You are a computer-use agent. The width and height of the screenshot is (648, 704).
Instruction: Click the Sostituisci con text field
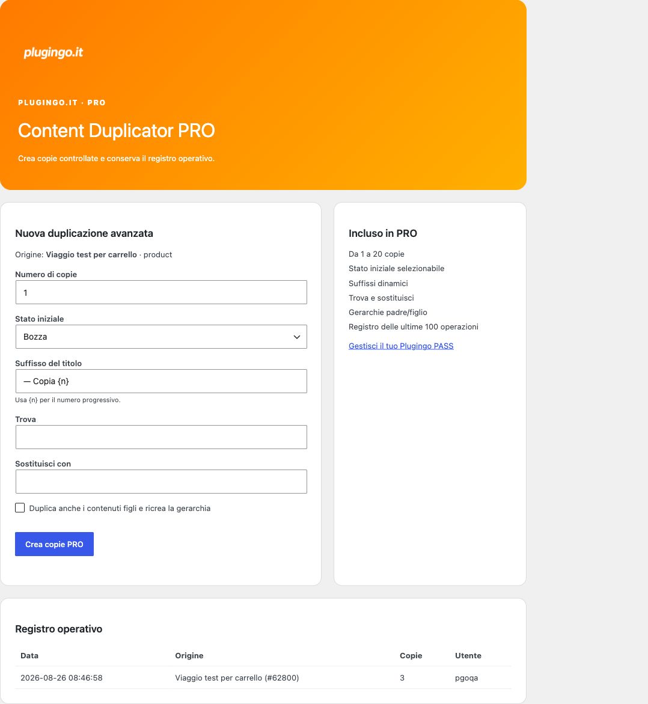(161, 482)
